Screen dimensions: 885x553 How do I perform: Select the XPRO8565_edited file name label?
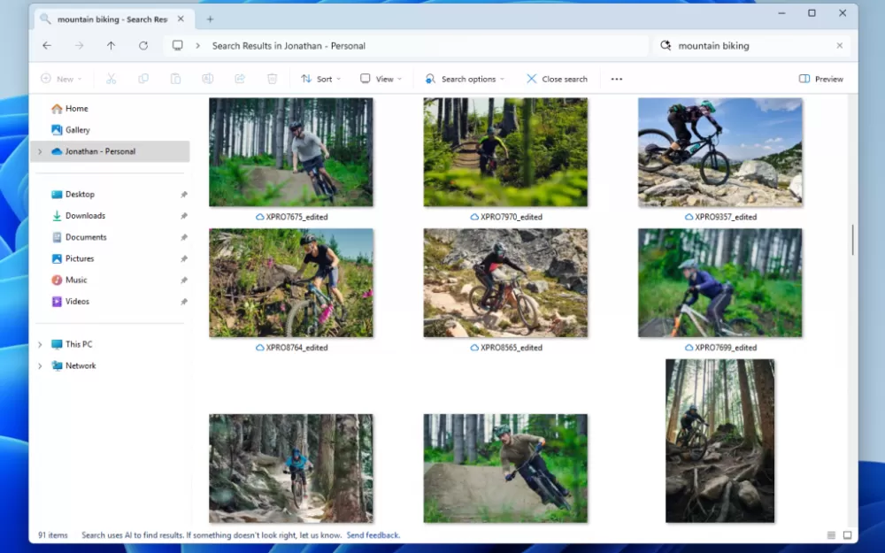(512, 348)
